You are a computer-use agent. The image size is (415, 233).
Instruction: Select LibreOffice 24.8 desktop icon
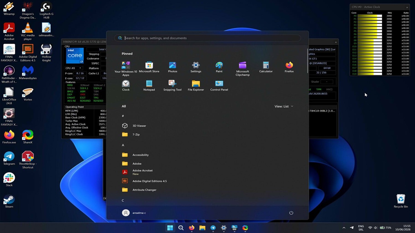coord(9,96)
